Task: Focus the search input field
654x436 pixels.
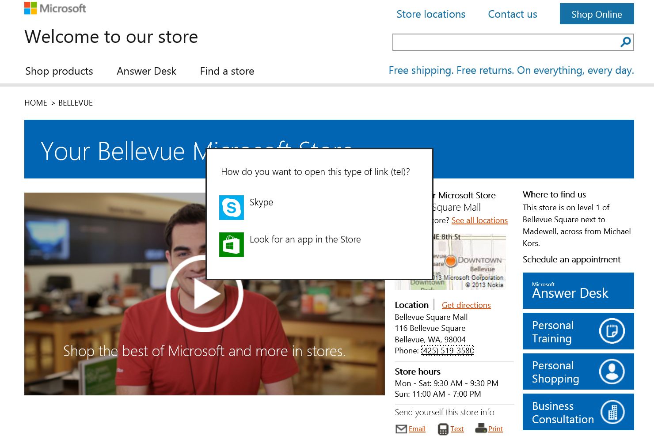Action: [506, 42]
